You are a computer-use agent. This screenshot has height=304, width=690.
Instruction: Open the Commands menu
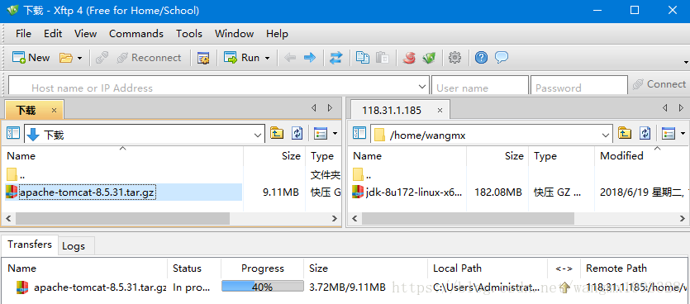point(136,34)
